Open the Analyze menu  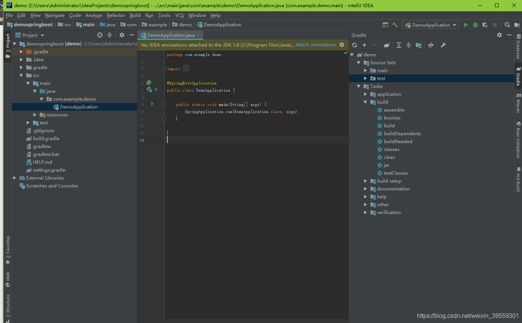tap(94, 15)
